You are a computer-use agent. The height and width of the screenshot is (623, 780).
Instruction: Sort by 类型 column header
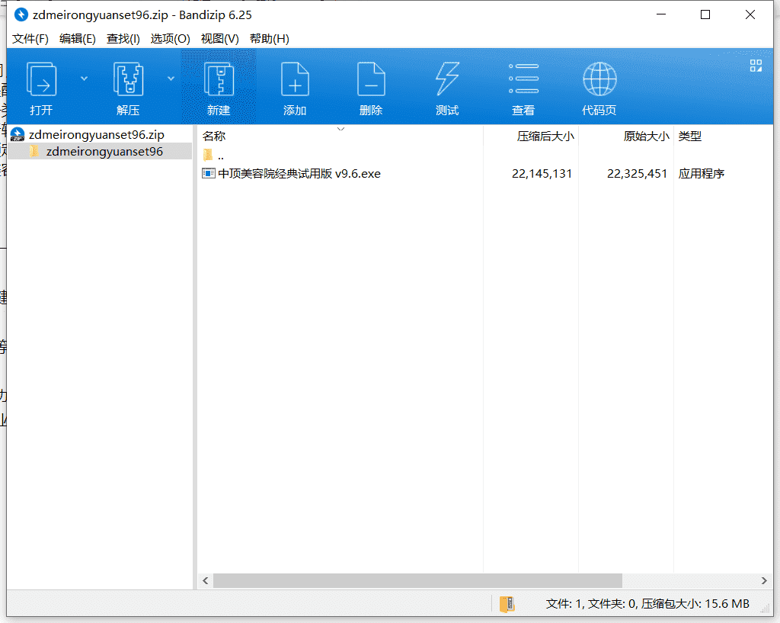pyautogui.click(x=690, y=136)
